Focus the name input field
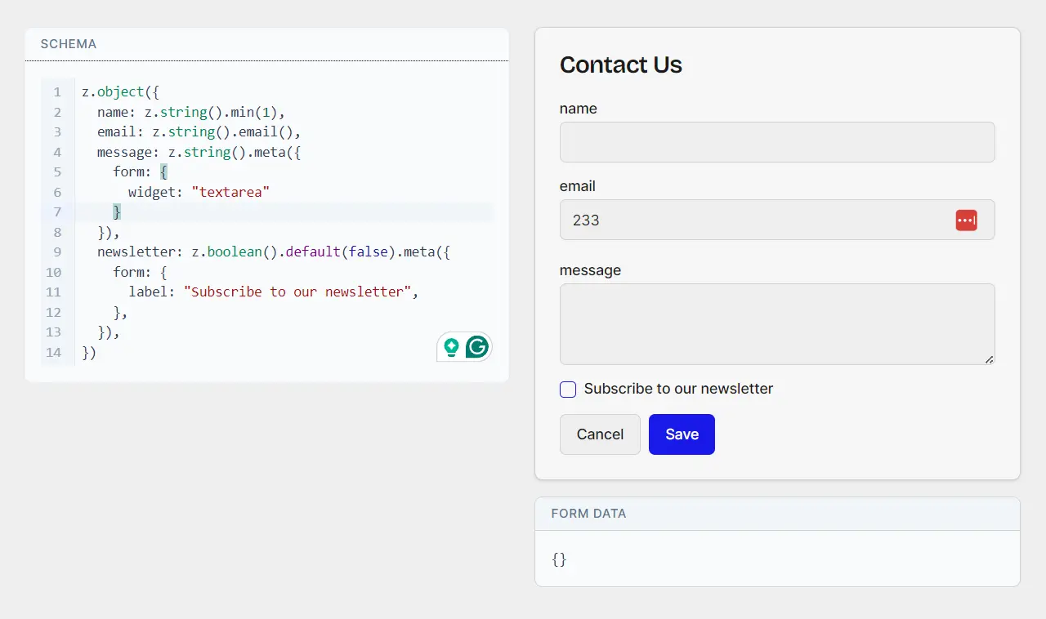1046x619 pixels. point(776,142)
